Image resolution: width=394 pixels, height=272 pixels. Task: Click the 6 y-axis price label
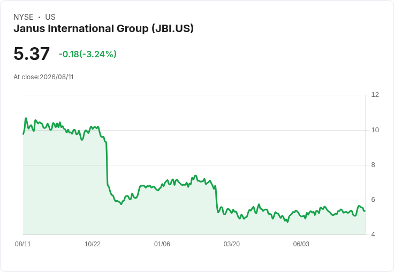(373, 200)
